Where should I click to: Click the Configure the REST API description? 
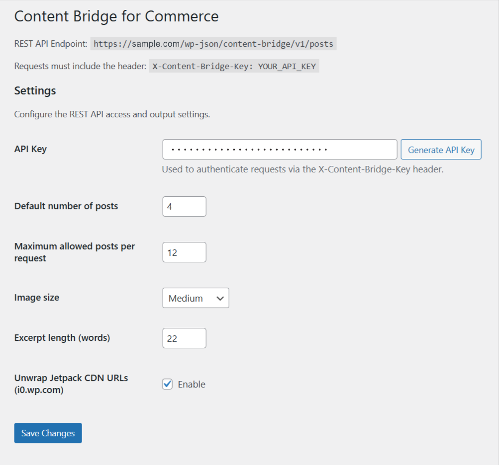click(112, 114)
